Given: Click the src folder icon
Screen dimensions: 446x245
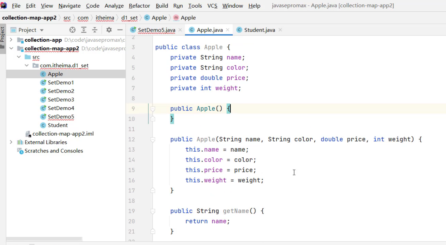Looking at the screenshot, I should [28, 57].
